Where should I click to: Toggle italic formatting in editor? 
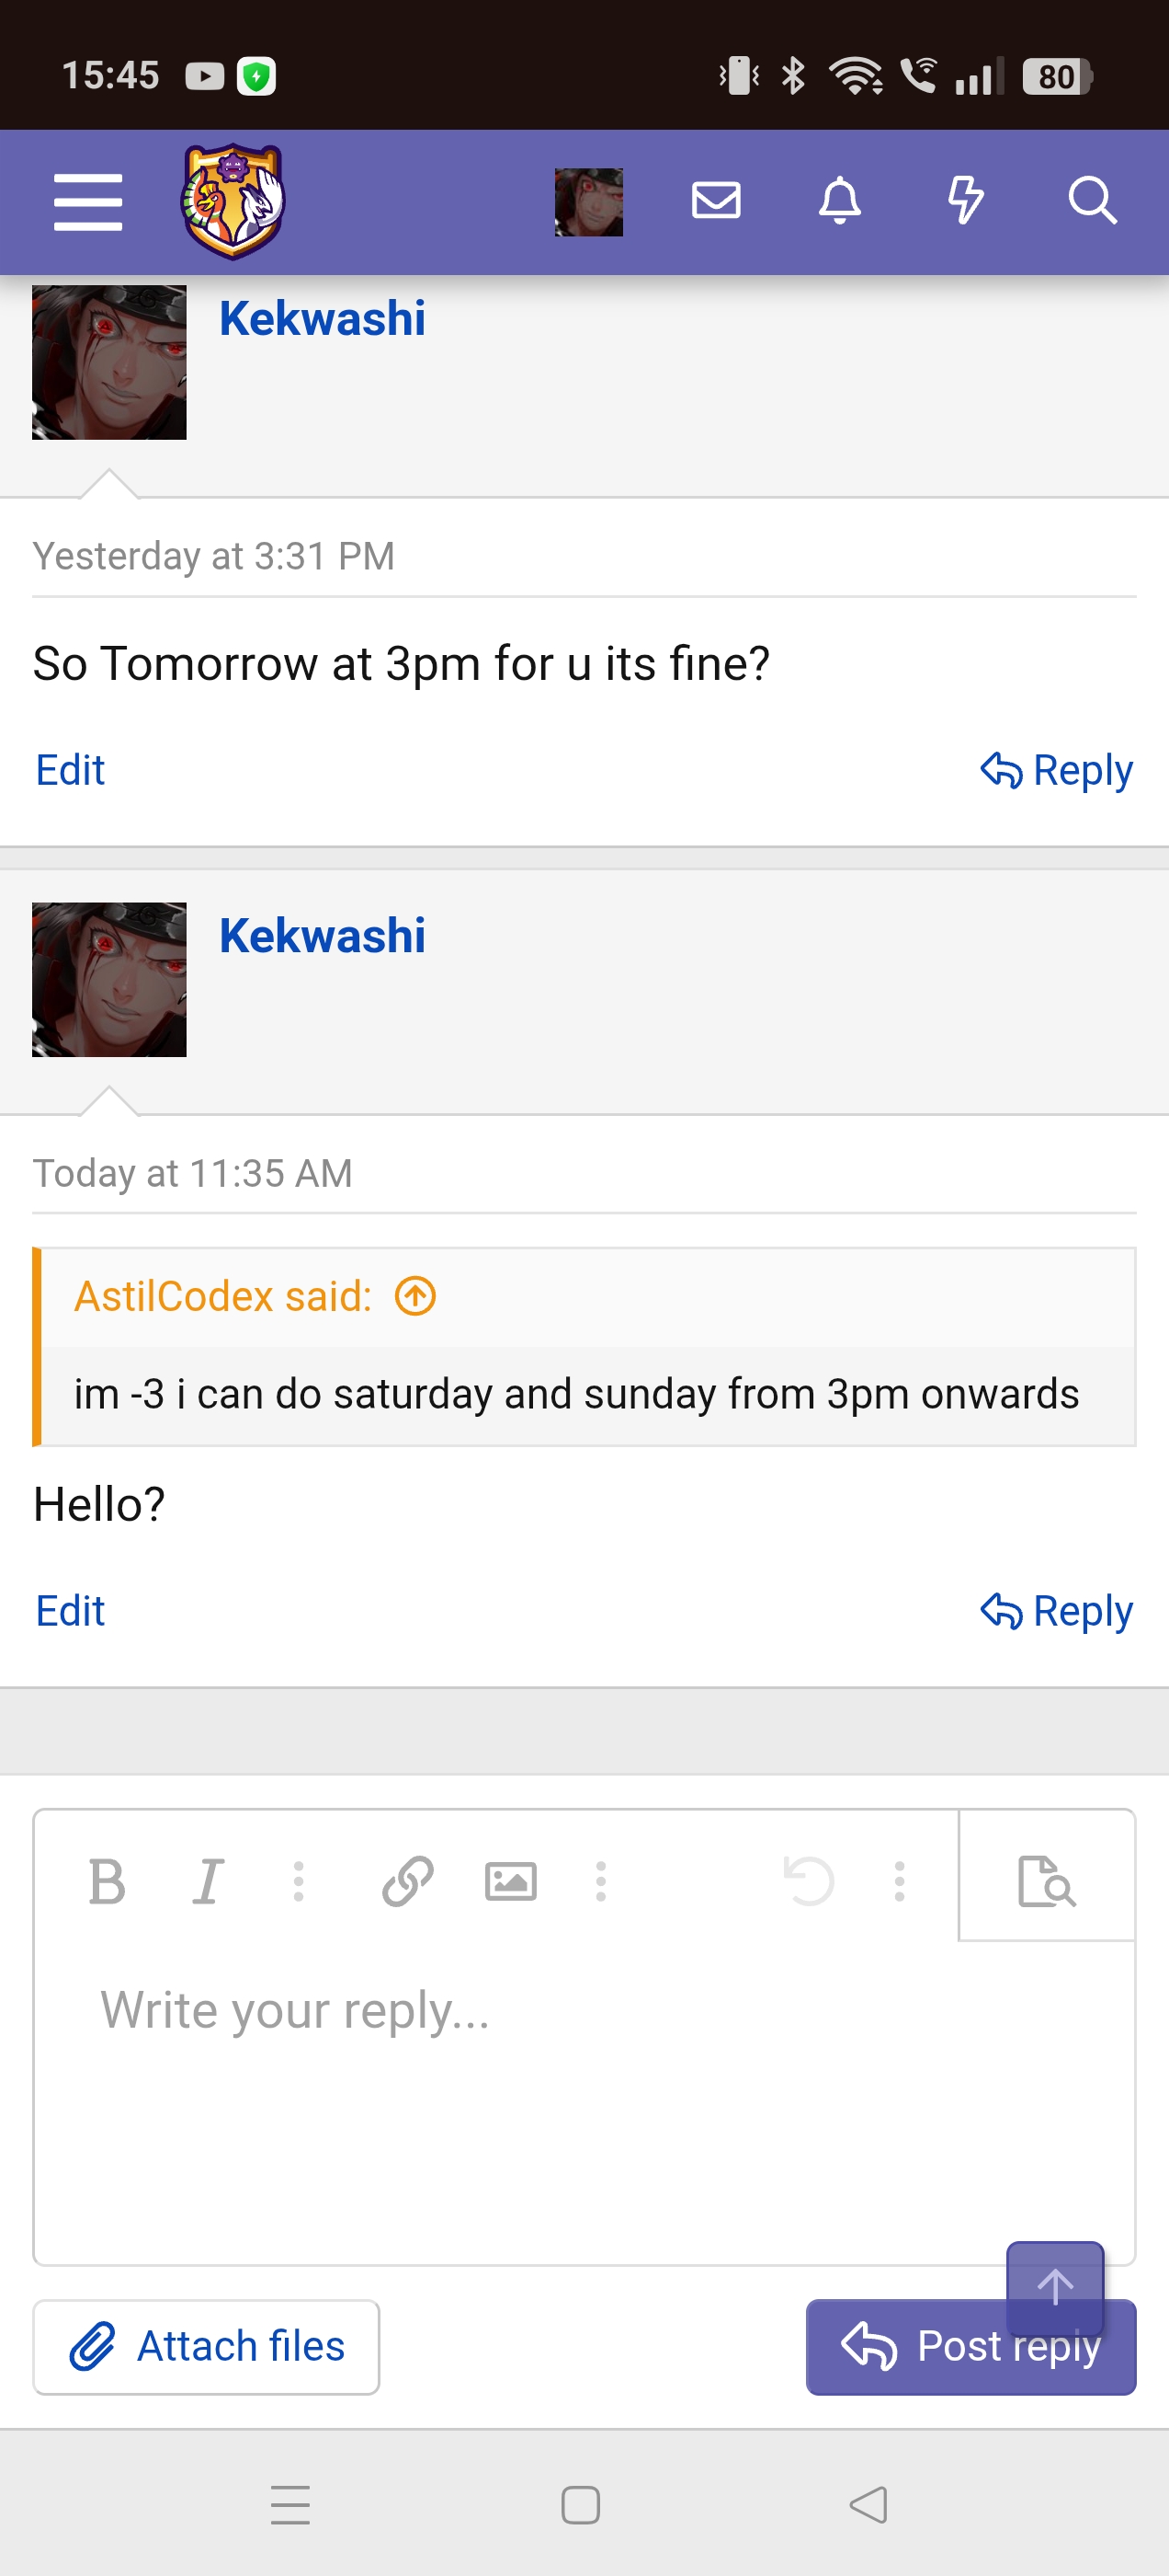[208, 1882]
